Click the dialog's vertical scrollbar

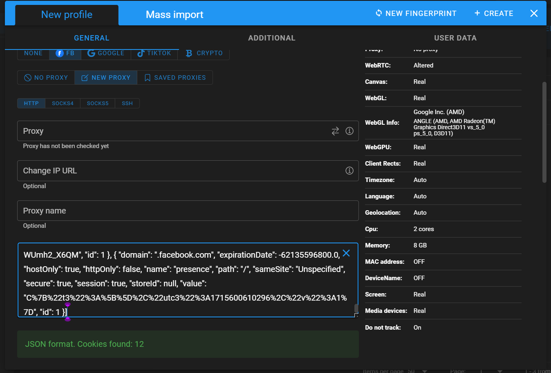pyautogui.click(x=544, y=132)
